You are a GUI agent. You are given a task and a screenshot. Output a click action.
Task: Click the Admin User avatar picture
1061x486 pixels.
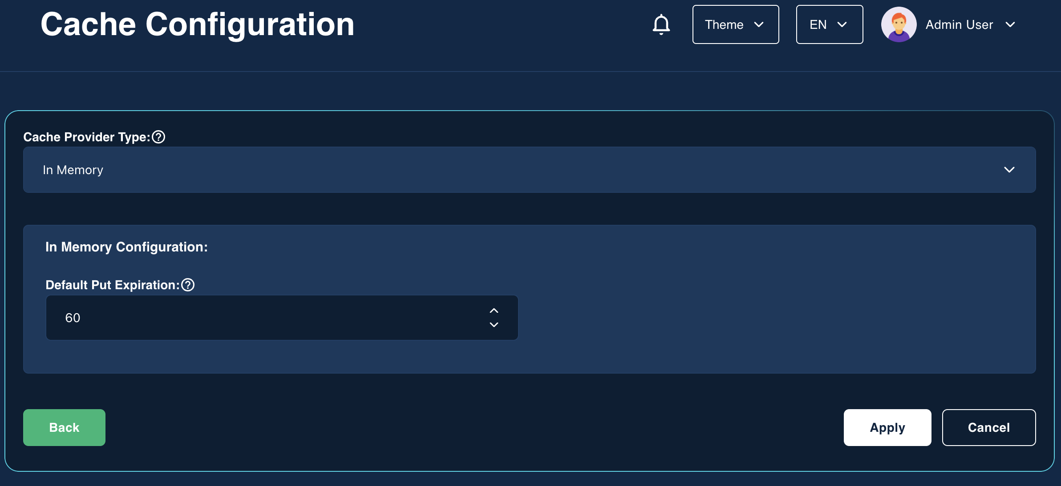[x=899, y=24]
